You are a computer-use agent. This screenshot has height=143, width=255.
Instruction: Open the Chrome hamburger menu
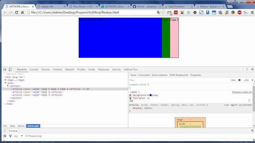pyautogui.click(x=252, y=12)
